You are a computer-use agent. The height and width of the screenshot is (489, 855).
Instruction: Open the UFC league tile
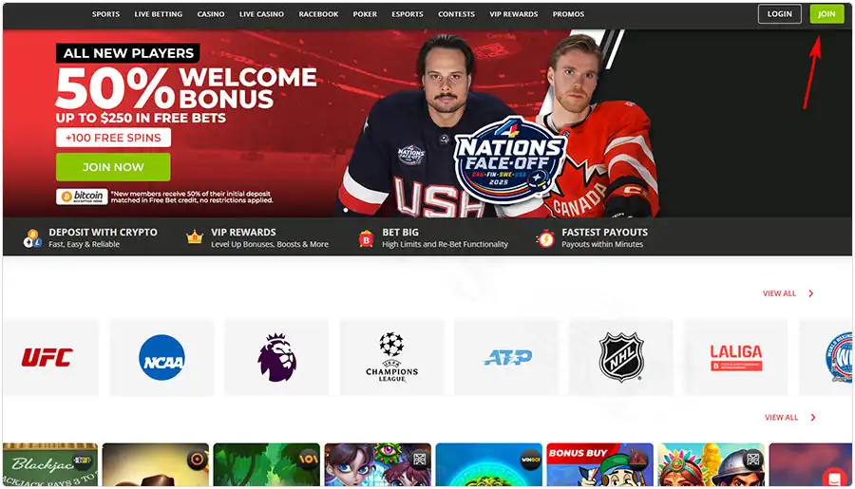[x=50, y=358]
